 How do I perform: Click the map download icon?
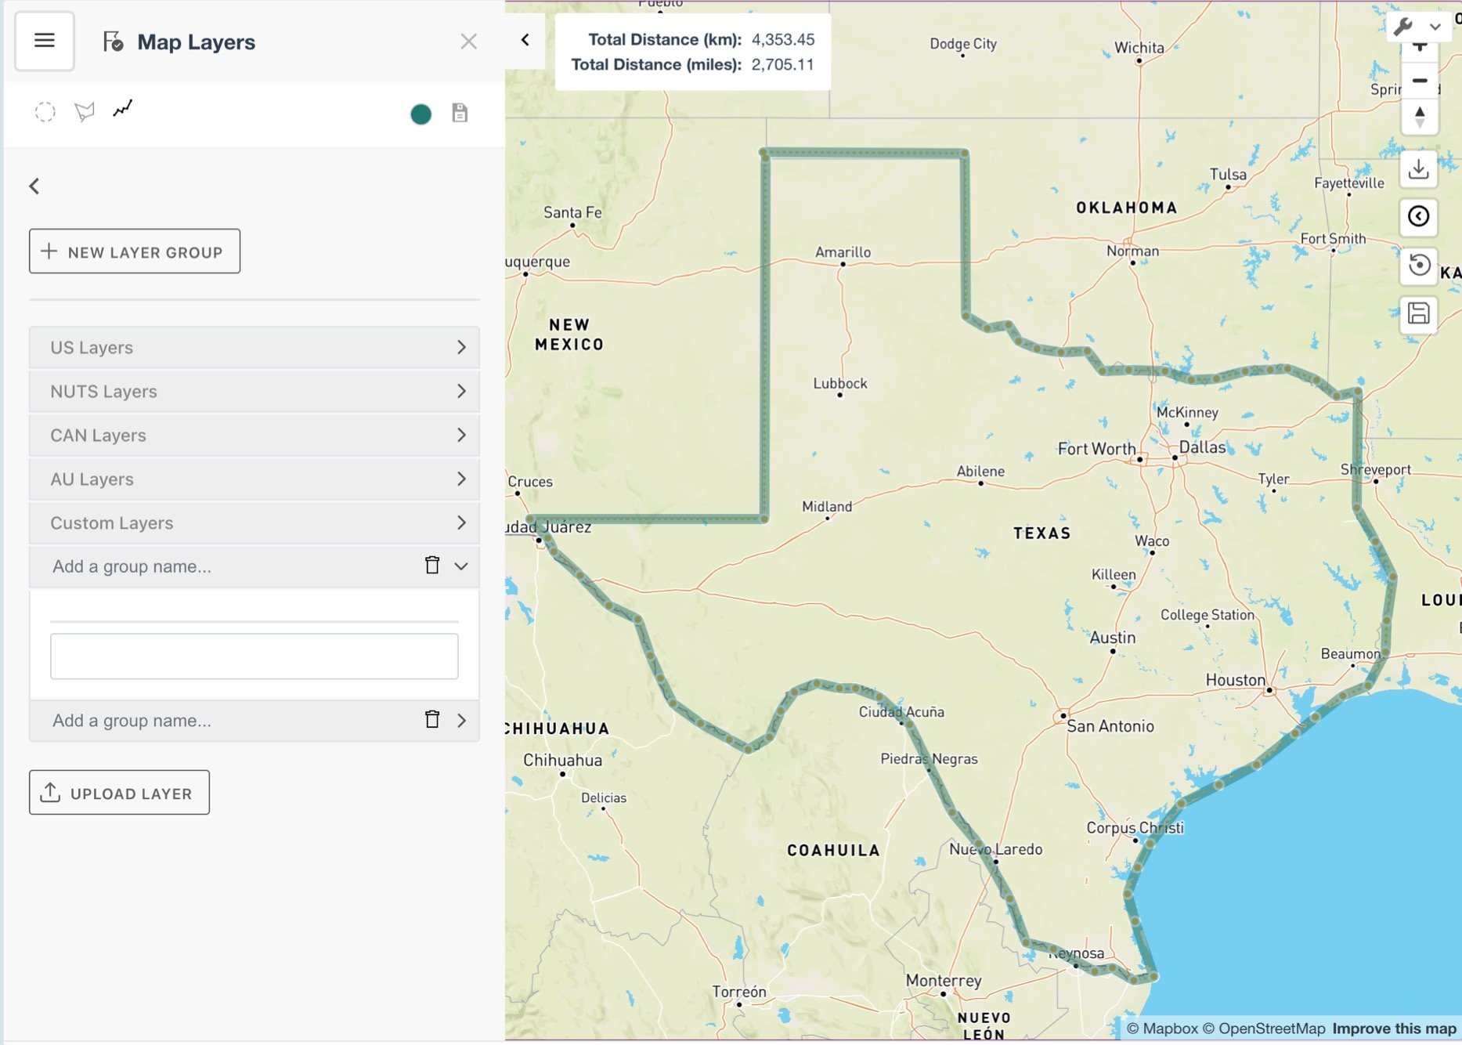[1418, 169]
